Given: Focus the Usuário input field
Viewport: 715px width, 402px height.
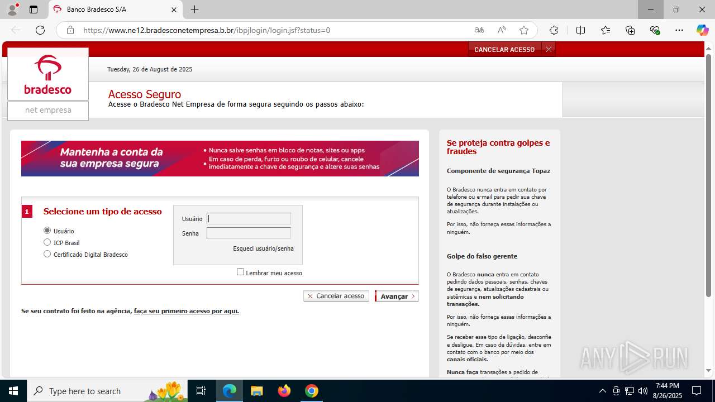Looking at the screenshot, I should click(x=249, y=219).
